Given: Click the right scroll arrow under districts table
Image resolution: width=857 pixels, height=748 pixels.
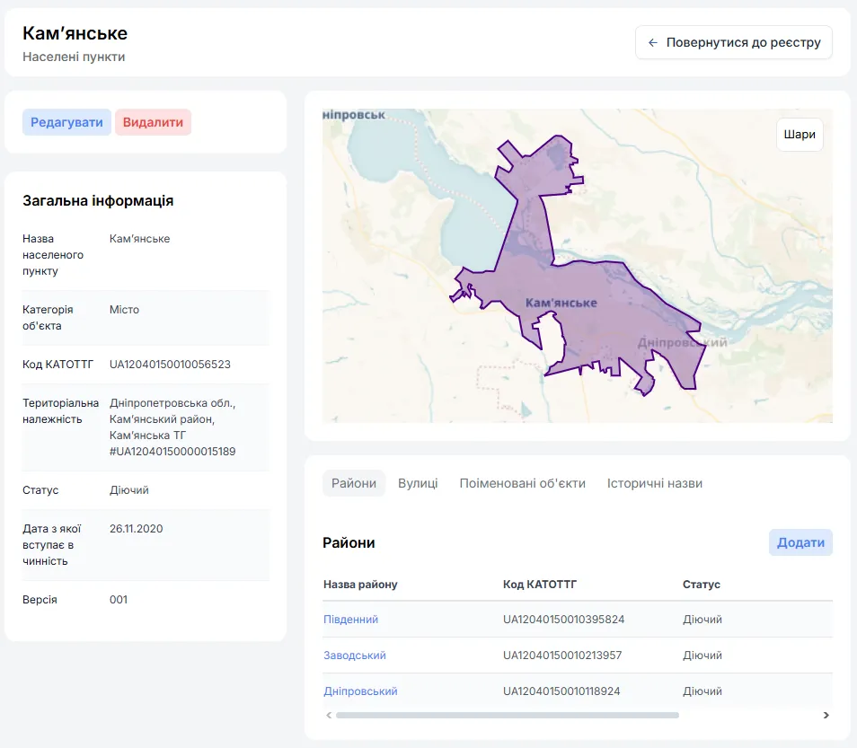Looking at the screenshot, I should coord(826,715).
